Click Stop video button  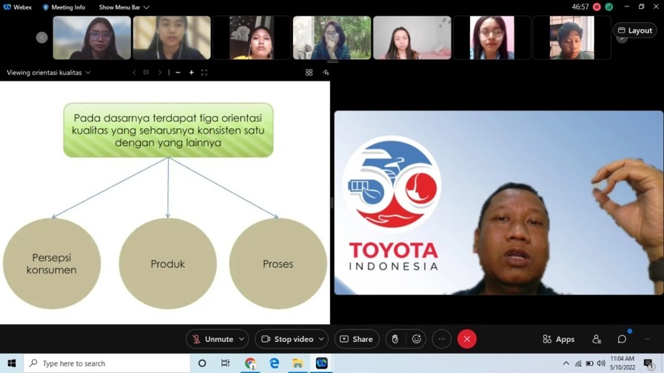287,339
